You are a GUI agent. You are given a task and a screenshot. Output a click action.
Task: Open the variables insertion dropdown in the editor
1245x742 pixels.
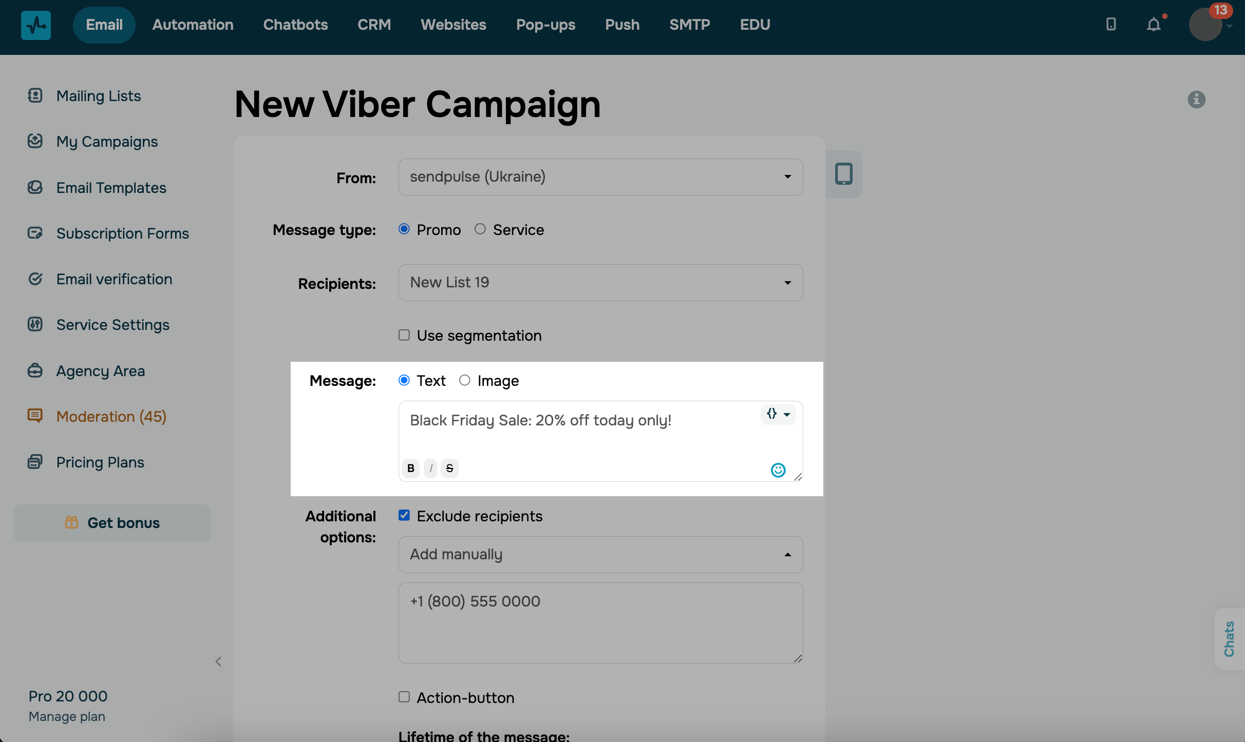pyautogui.click(x=778, y=415)
